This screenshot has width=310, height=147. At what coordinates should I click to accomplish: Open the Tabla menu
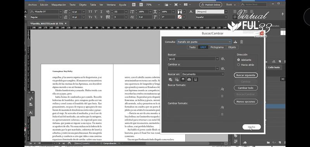click(93, 5)
